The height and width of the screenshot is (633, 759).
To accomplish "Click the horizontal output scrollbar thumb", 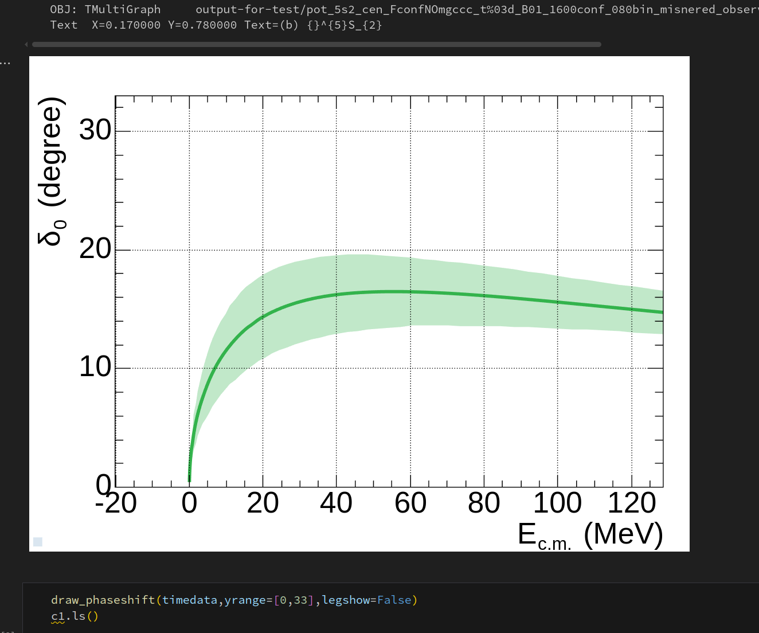I will pos(316,44).
